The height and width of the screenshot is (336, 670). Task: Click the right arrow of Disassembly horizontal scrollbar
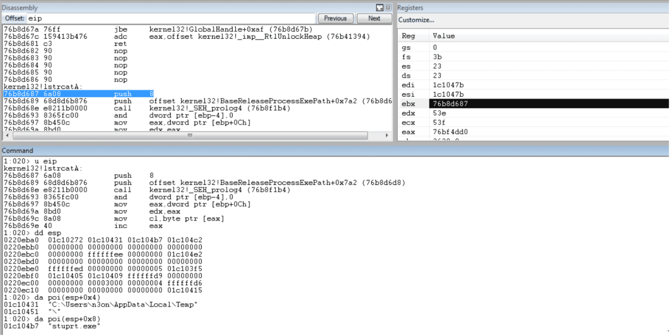387,136
